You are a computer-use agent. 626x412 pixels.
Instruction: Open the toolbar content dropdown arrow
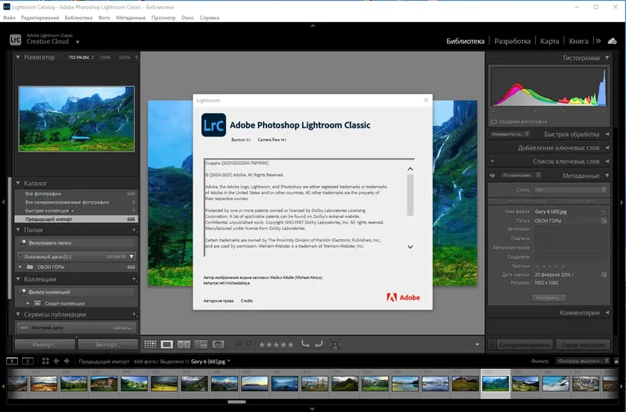477,345
